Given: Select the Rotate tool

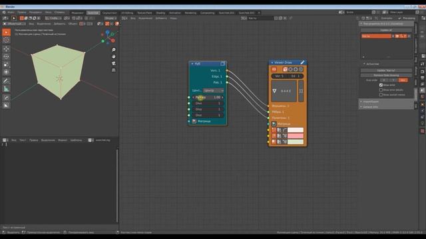Looking at the screenshot, I should (6, 56).
